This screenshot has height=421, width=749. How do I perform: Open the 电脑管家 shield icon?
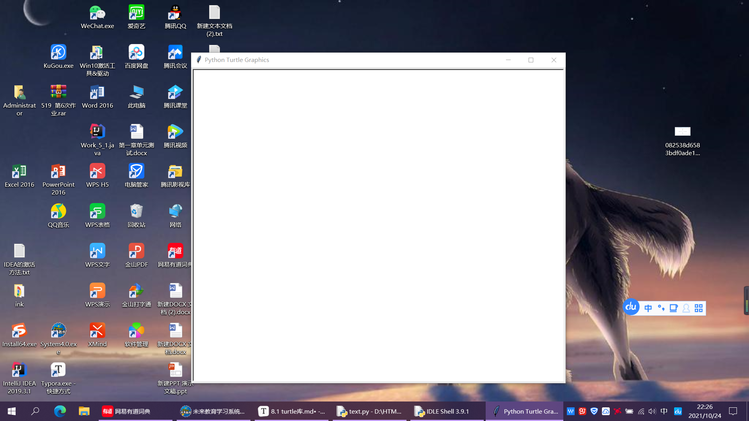[136, 176]
